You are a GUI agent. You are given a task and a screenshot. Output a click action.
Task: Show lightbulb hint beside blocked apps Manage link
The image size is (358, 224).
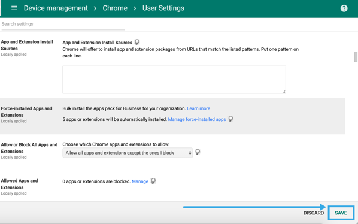(x=153, y=181)
